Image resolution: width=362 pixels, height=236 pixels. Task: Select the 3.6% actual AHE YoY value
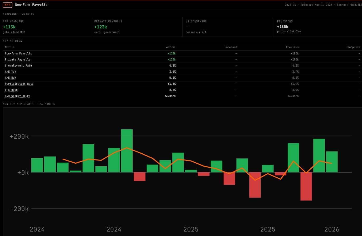tap(172, 72)
